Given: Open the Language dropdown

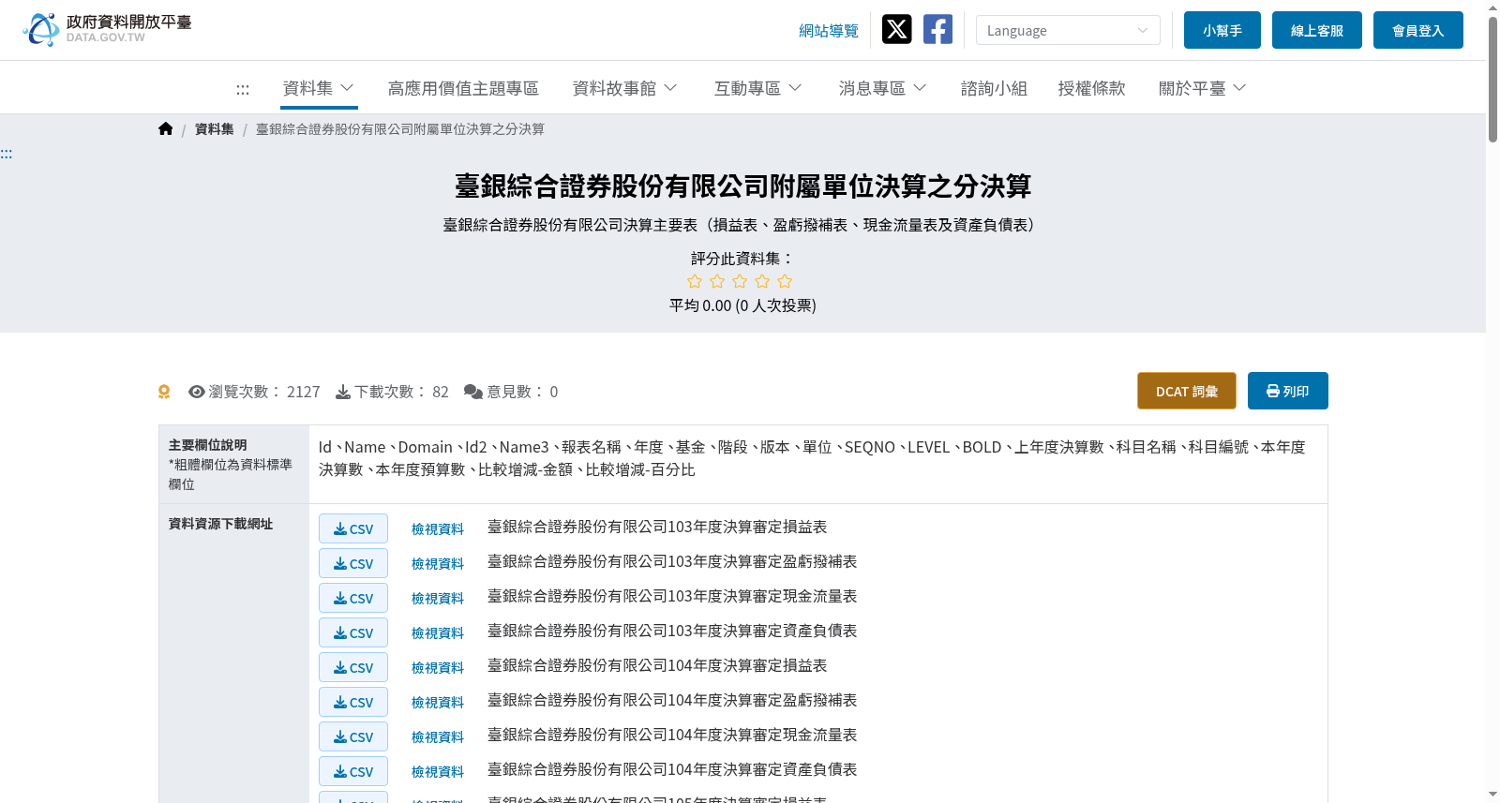Looking at the screenshot, I should (1068, 30).
